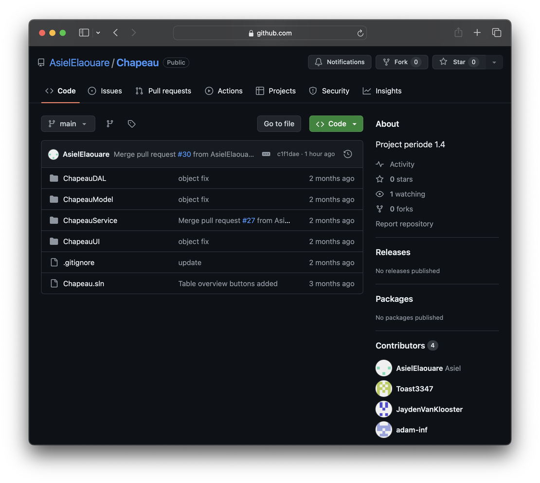This screenshot has width=540, height=483.
Task: Click the branch icon next to main selector
Action: click(x=109, y=123)
